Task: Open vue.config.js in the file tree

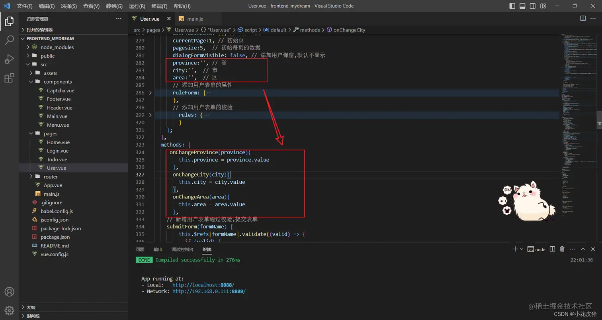Action: click(73, 254)
